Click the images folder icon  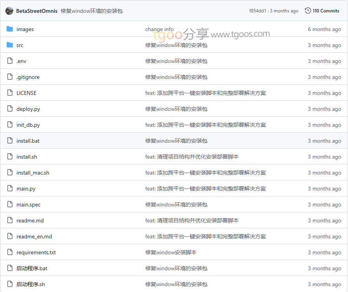[x=10, y=29]
